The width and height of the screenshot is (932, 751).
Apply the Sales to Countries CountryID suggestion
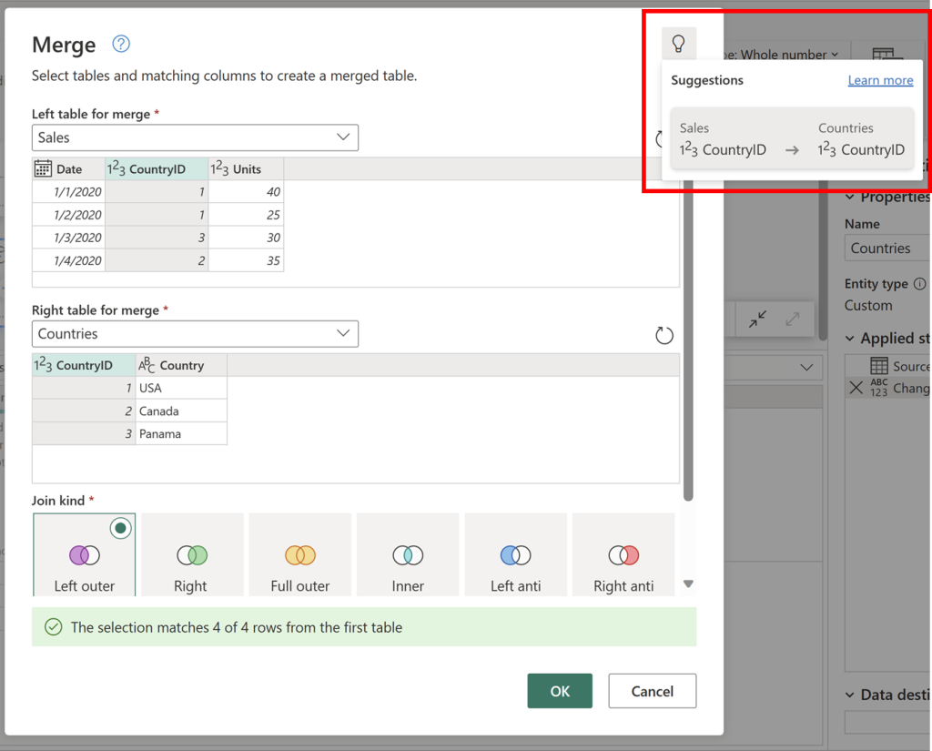point(792,139)
